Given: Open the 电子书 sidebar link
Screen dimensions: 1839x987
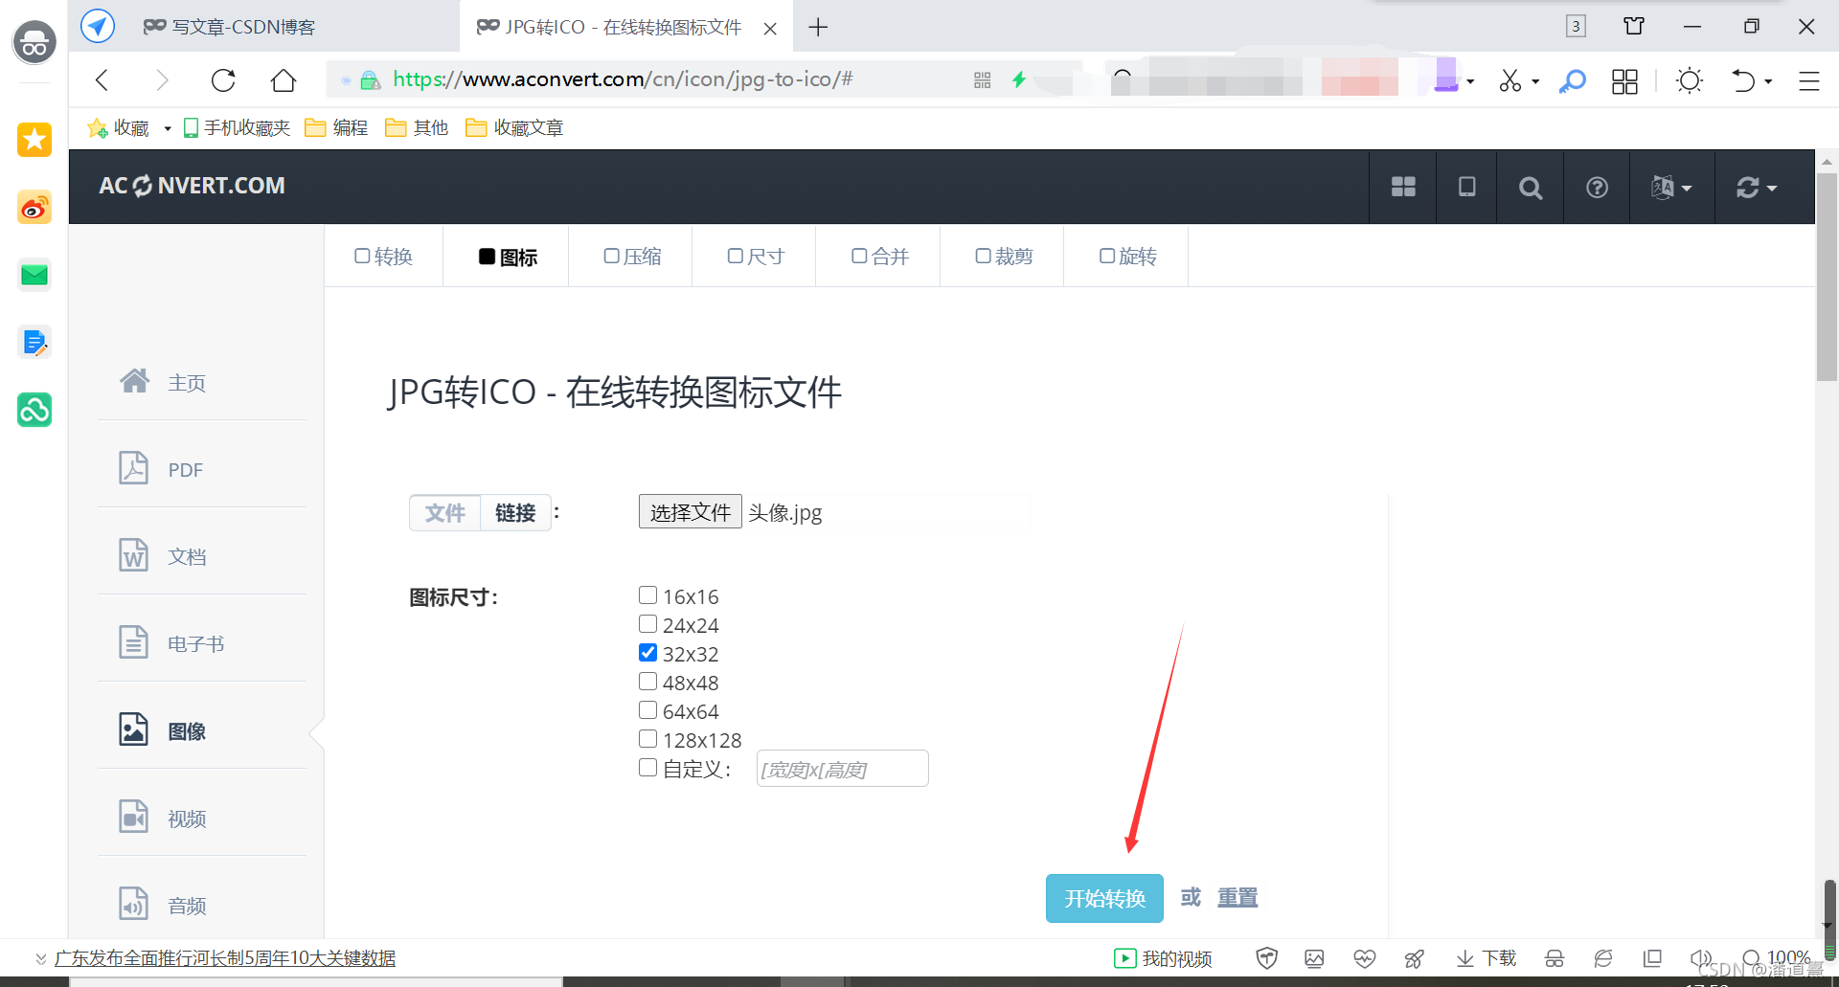Looking at the screenshot, I should pos(195,644).
